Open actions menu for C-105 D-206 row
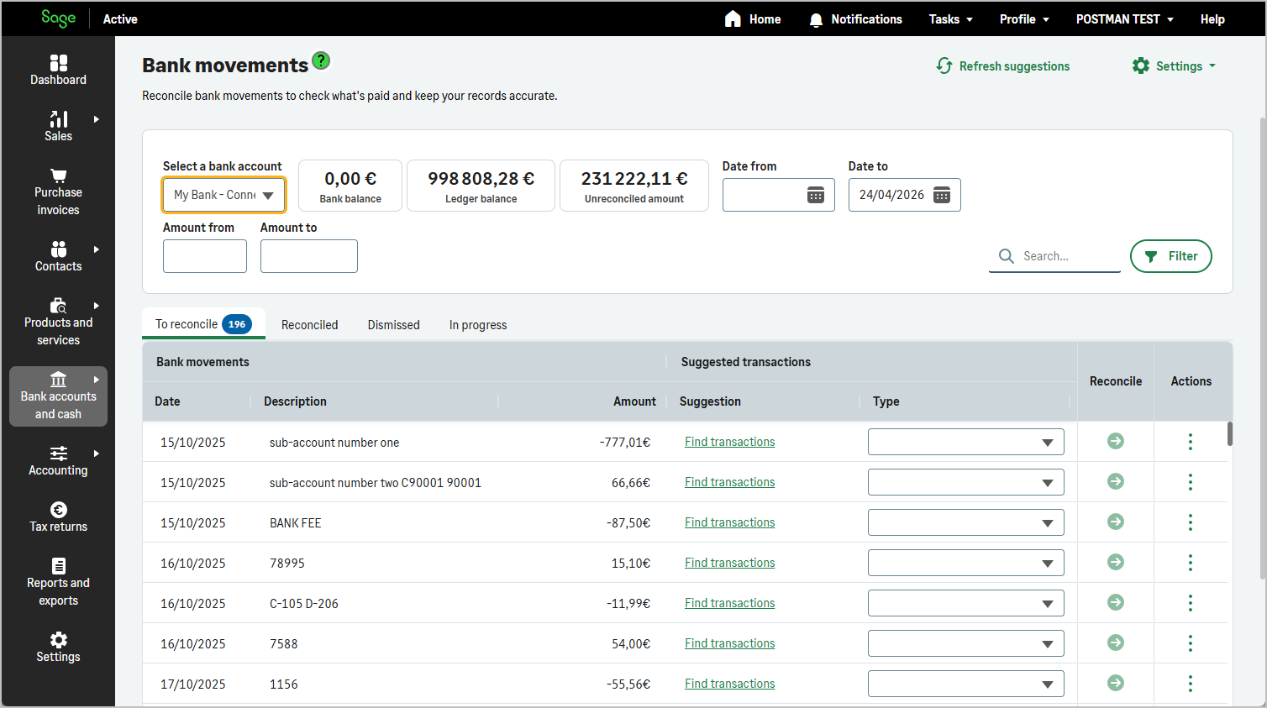Screen dimensions: 1267x708 [1191, 603]
